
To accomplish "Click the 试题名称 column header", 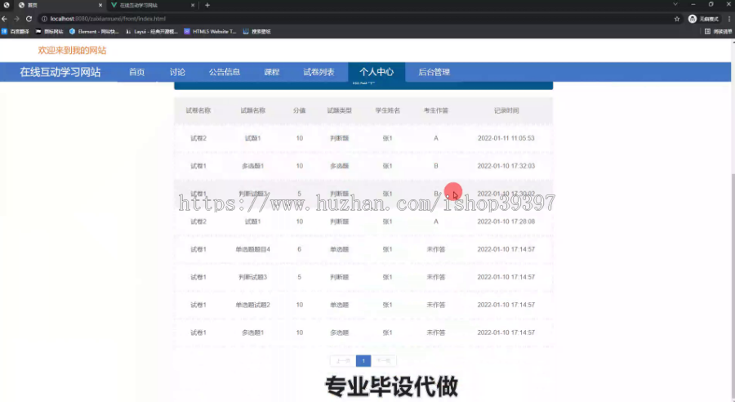I will click(x=252, y=110).
